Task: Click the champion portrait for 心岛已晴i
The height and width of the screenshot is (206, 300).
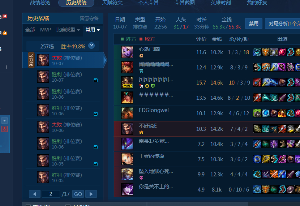Action: pos(127,52)
